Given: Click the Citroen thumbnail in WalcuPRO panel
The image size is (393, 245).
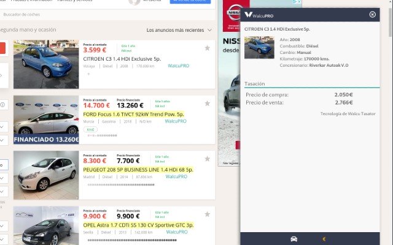Looking at the screenshot, I should point(259,48).
